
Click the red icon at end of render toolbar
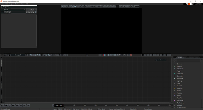click(x=131, y=55)
